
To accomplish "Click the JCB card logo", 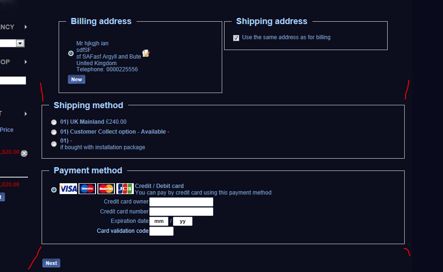I will point(125,189).
